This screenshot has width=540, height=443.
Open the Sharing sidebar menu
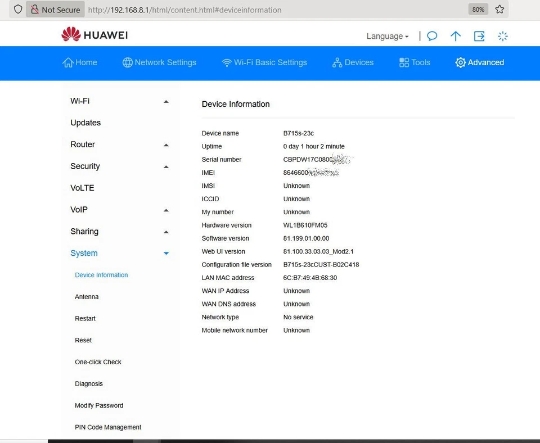click(84, 231)
